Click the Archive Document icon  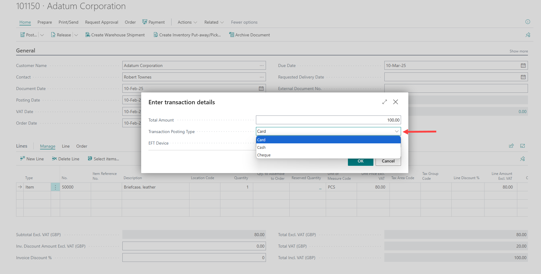232,35
